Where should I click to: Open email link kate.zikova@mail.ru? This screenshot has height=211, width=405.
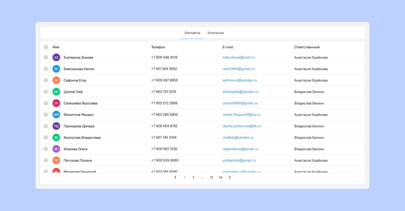pyautogui.click(x=239, y=57)
